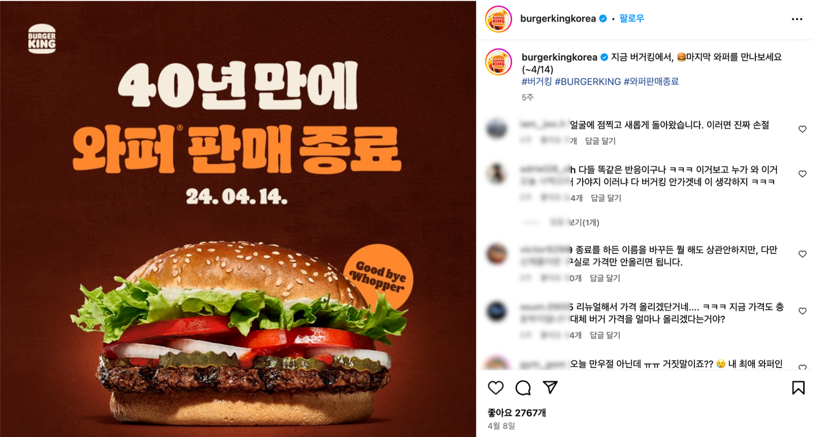View the likes count 좋아요 2767개
The image size is (813, 437).
517,413
